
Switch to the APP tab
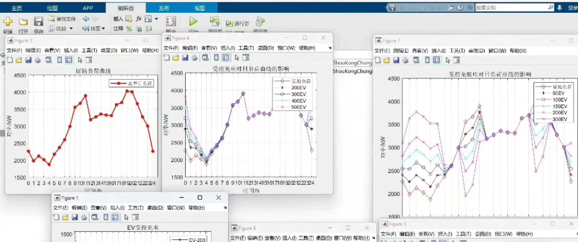[88, 7]
